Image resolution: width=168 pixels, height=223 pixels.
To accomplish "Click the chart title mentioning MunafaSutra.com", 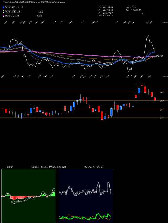I will pyautogui.click(x=34, y=2).
